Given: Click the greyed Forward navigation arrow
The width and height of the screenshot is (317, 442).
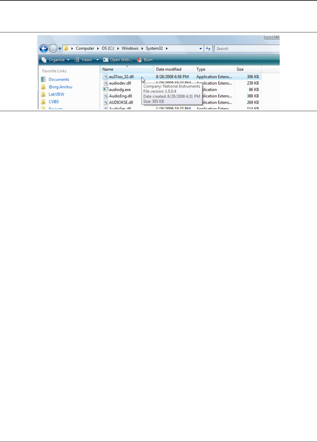Looking at the screenshot, I should (53, 49).
